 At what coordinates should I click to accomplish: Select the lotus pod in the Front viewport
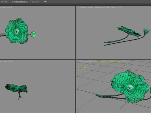[146, 31]
